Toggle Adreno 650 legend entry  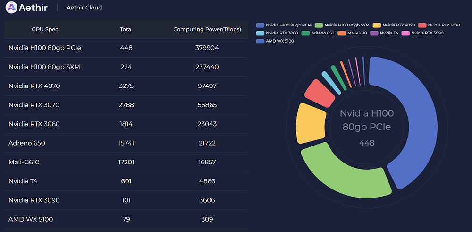(x=318, y=33)
